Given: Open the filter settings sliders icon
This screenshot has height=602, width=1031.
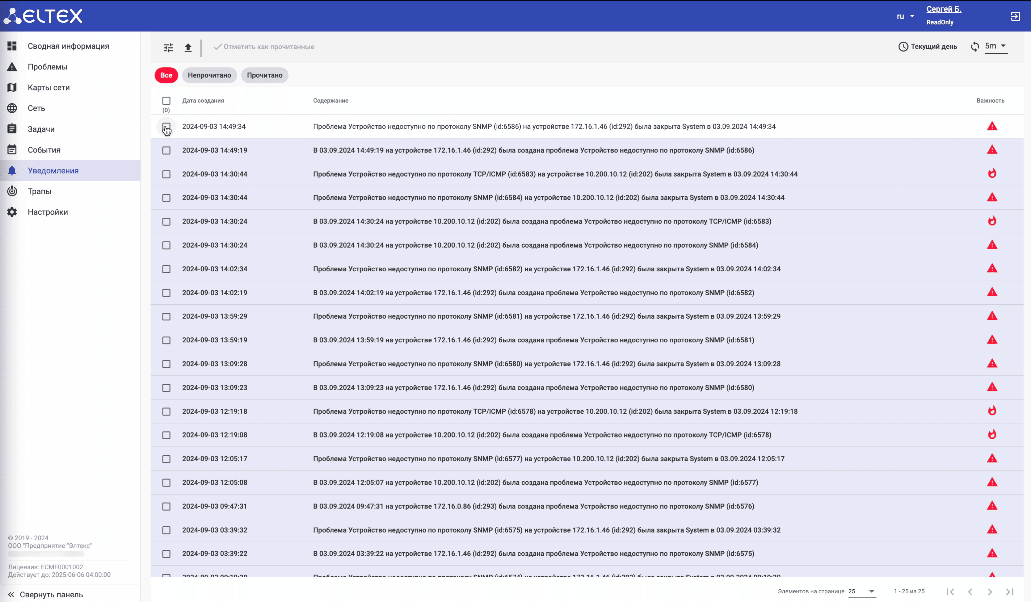Looking at the screenshot, I should point(168,48).
